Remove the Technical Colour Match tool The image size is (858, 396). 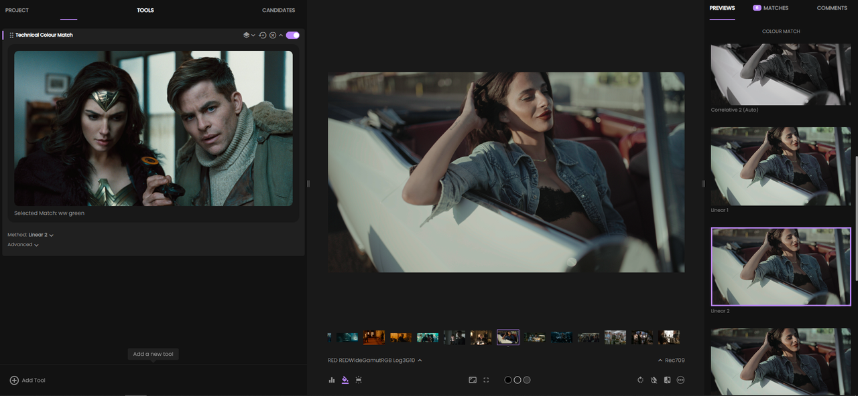273,35
